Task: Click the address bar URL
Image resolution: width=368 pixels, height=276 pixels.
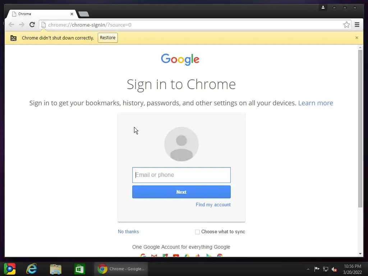Action: (89, 25)
